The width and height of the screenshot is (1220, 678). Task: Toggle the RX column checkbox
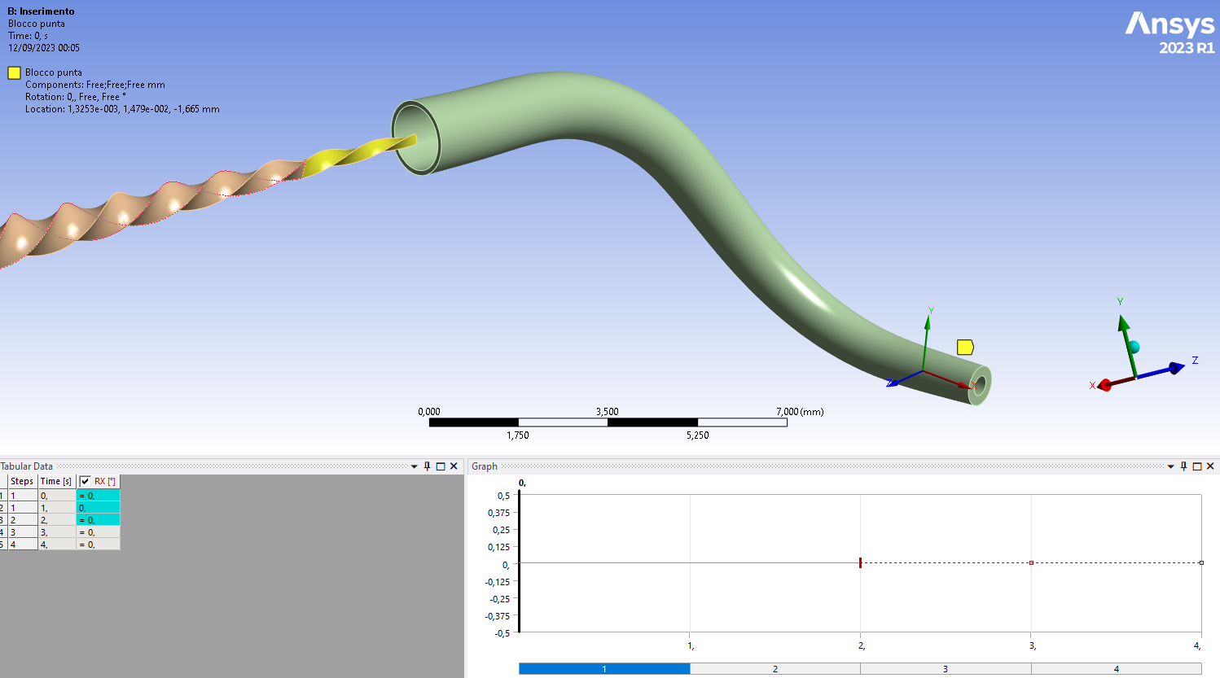click(x=86, y=481)
